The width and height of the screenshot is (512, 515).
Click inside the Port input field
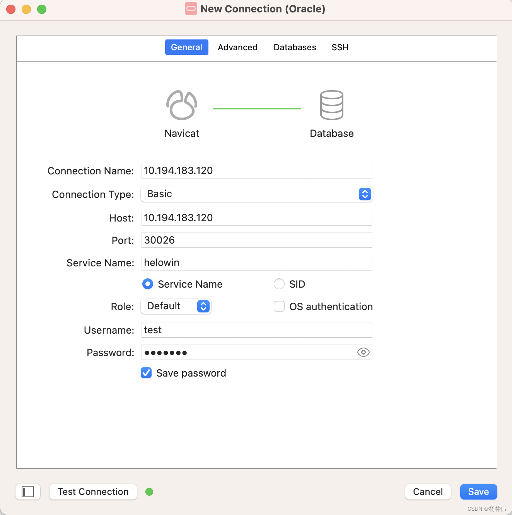pos(256,240)
